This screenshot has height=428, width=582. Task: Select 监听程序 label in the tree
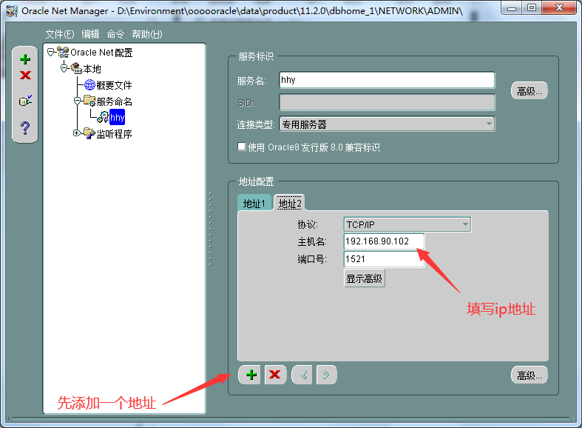click(115, 134)
